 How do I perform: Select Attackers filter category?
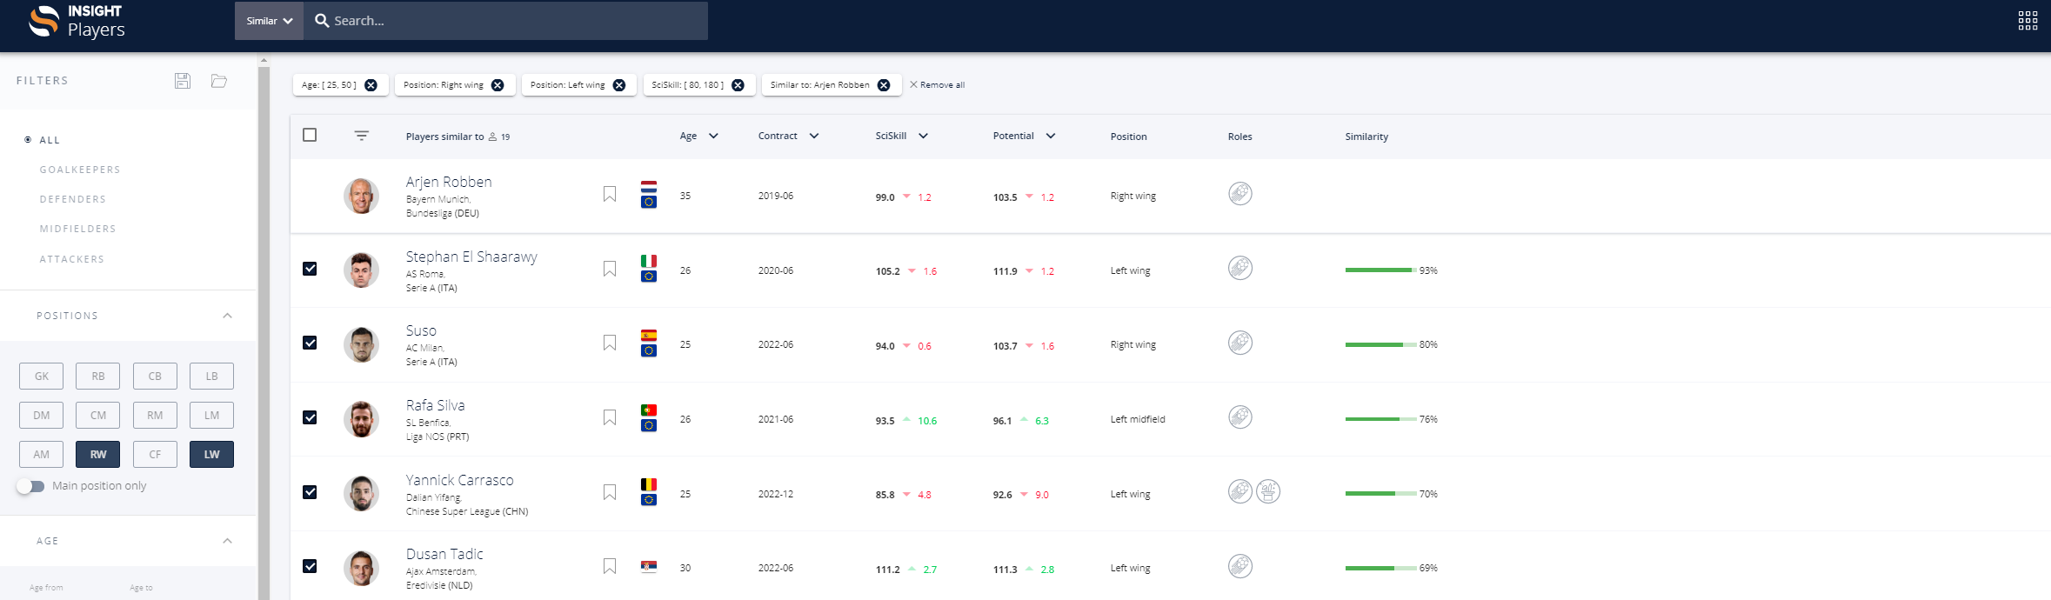coord(72,259)
